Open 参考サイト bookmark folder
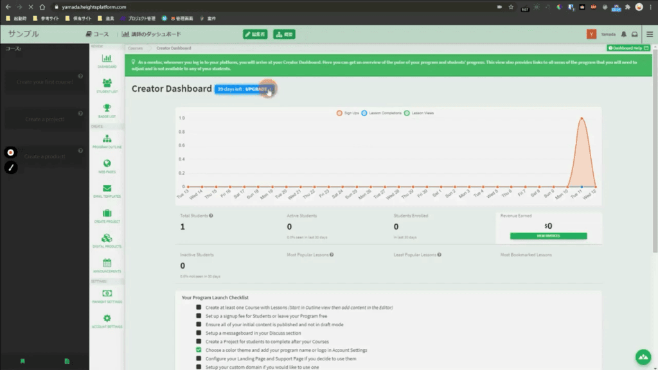 pos(46,19)
